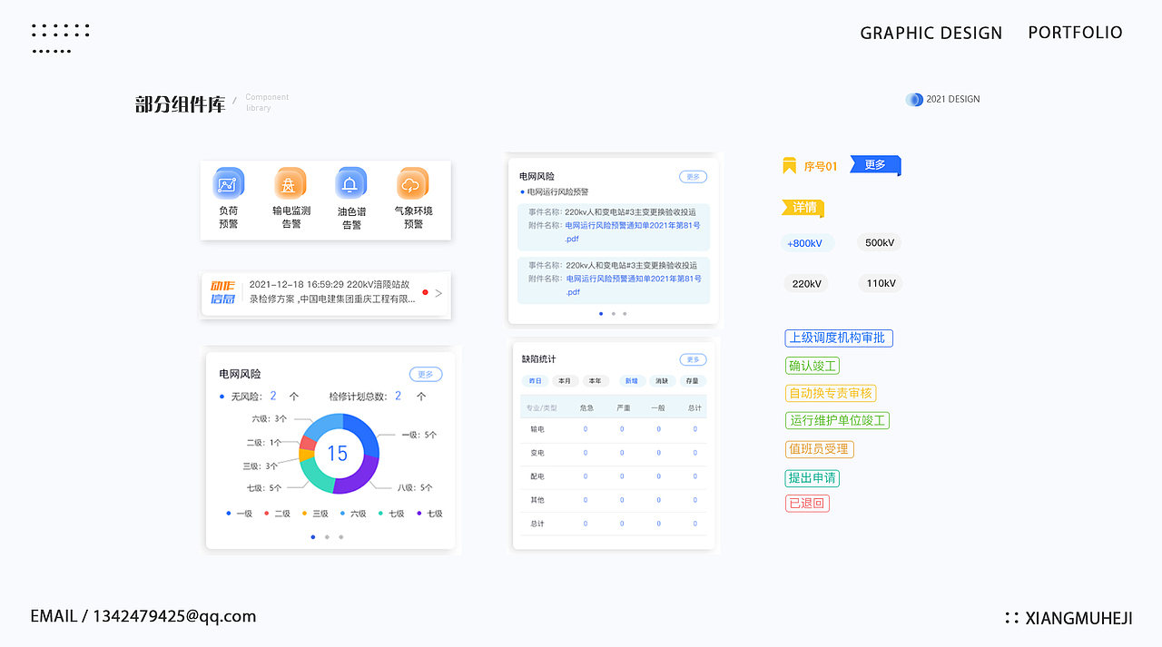Click the 危急 column header
Viewport: 1162px width, 647px height.
click(586, 408)
